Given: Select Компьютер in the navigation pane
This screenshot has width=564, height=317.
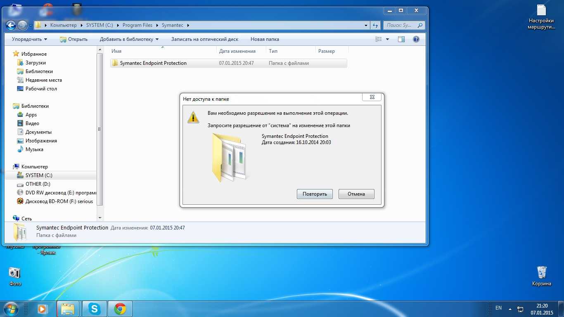Looking at the screenshot, I should tap(30, 167).
